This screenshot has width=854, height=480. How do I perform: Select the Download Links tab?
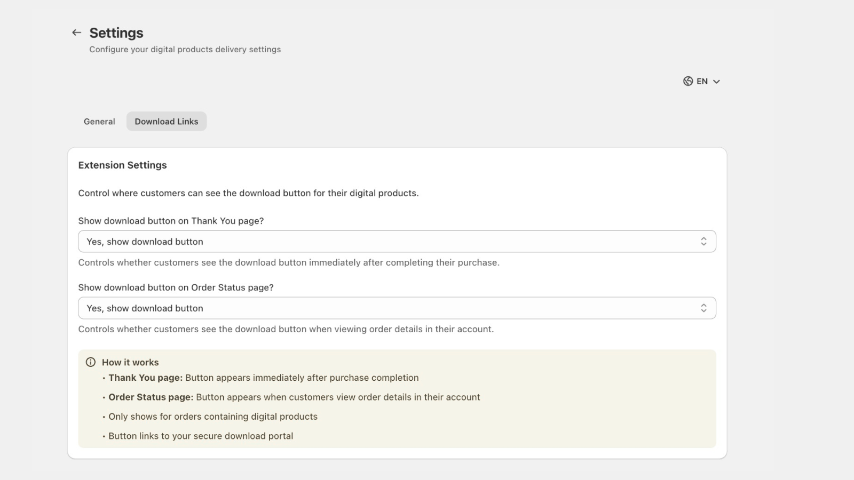tap(167, 122)
